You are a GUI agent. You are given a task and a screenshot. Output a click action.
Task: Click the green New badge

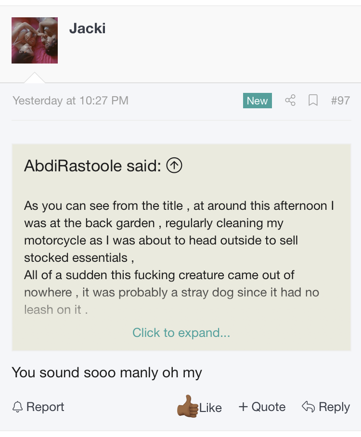pyautogui.click(x=258, y=101)
